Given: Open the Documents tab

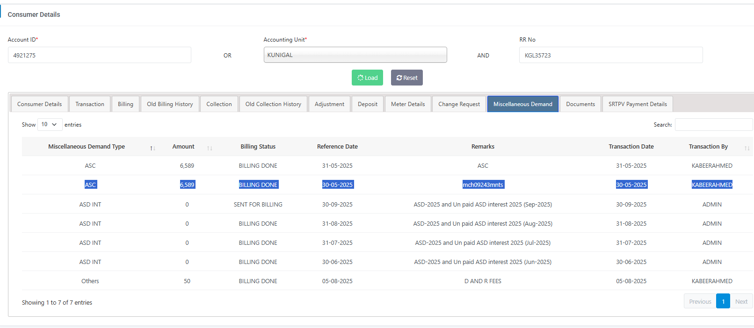Looking at the screenshot, I should click(x=580, y=104).
